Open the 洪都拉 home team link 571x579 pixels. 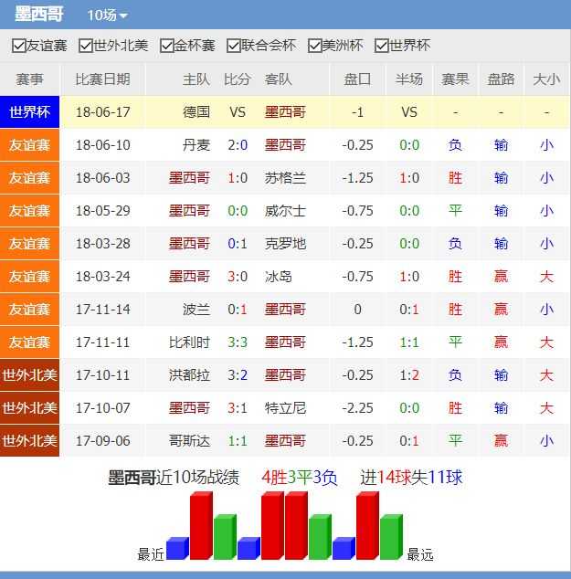point(190,375)
